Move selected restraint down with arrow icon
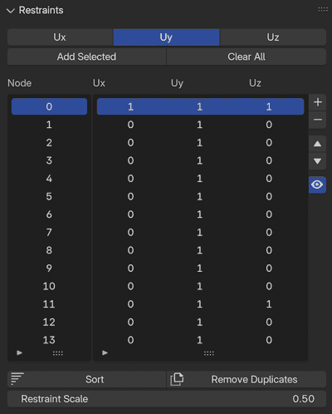Screen dimensions: 332x414 (x=318, y=161)
